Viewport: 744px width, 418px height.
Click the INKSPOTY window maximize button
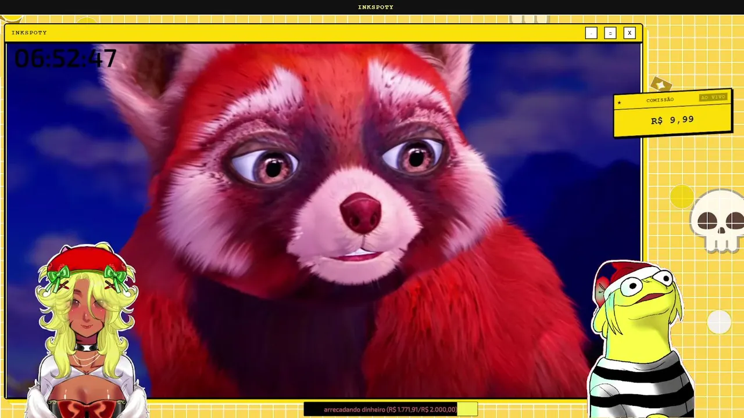pyautogui.click(x=610, y=33)
